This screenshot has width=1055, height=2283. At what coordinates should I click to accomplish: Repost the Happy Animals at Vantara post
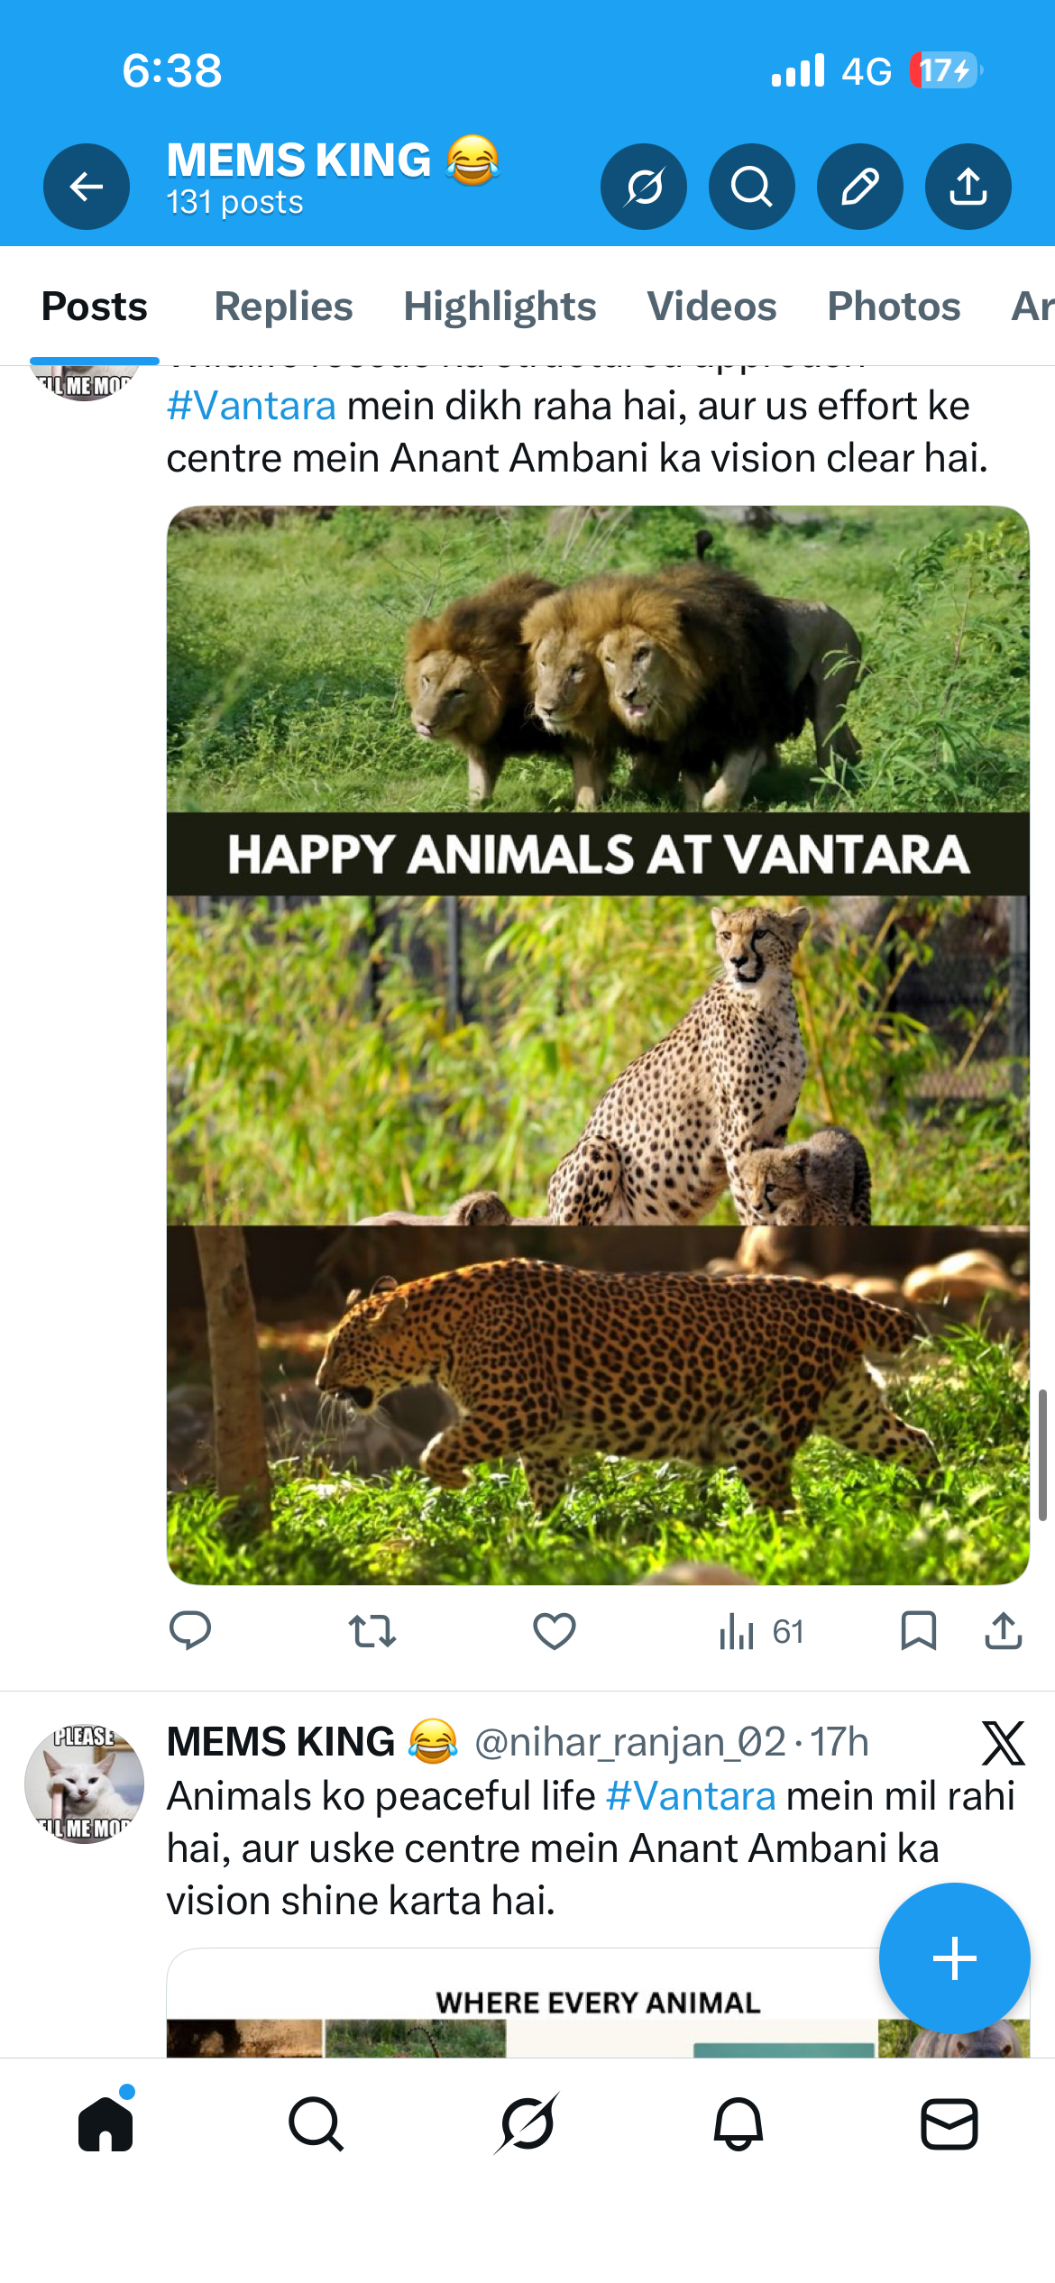pyautogui.click(x=372, y=1631)
